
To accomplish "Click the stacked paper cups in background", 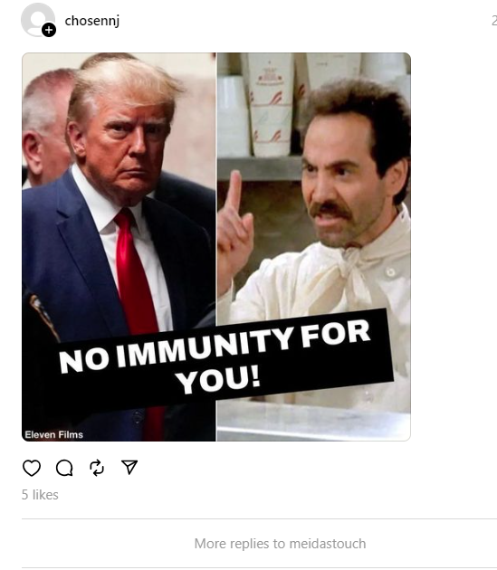I will point(271,106).
